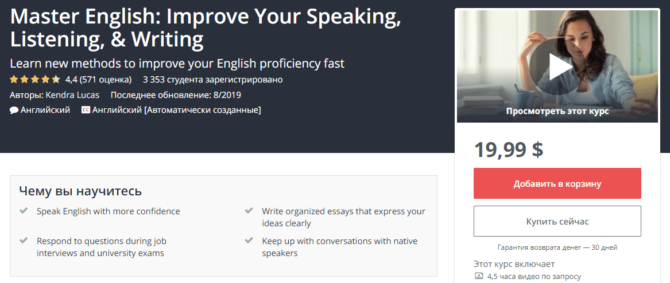Screen dimensions: 670x283
Task: Click the 'Последнее обновление: 8/2019' text
Action: pos(176,95)
